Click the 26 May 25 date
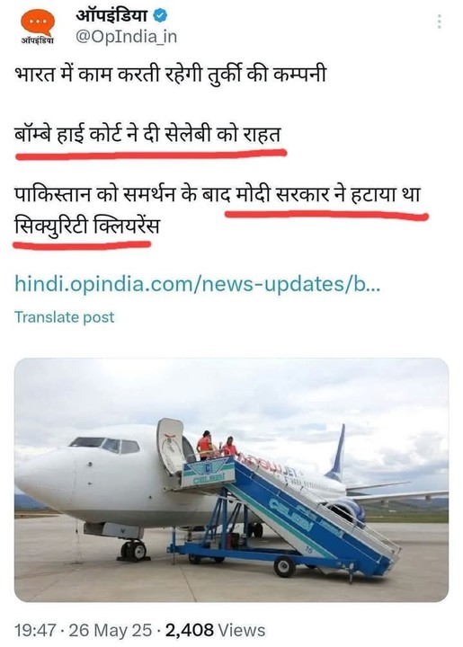This screenshot has width=463, height=647. 111,630
